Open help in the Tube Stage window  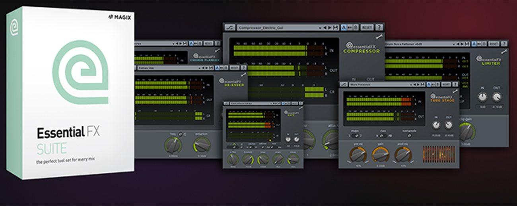[455, 84]
